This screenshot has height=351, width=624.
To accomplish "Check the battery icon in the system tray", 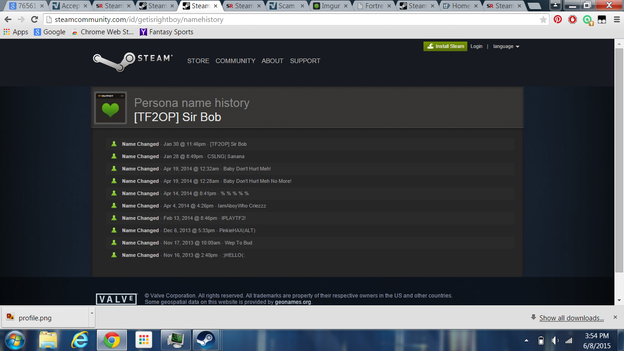I will [541, 340].
